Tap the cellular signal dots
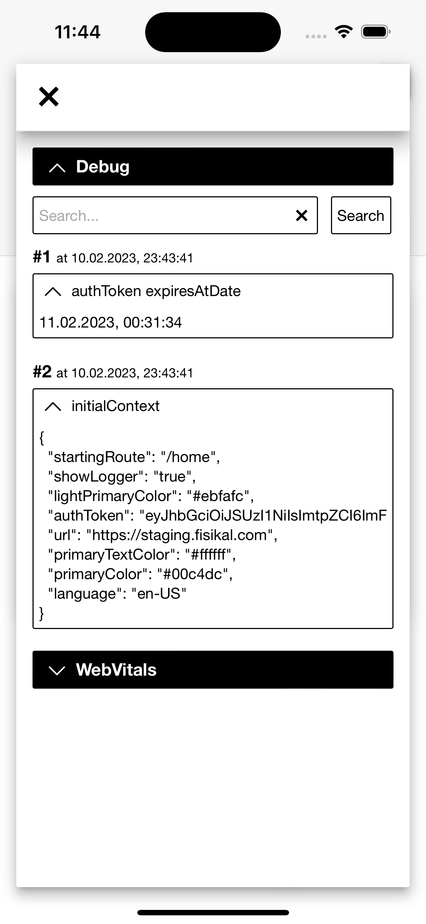426x924 pixels. tap(316, 36)
